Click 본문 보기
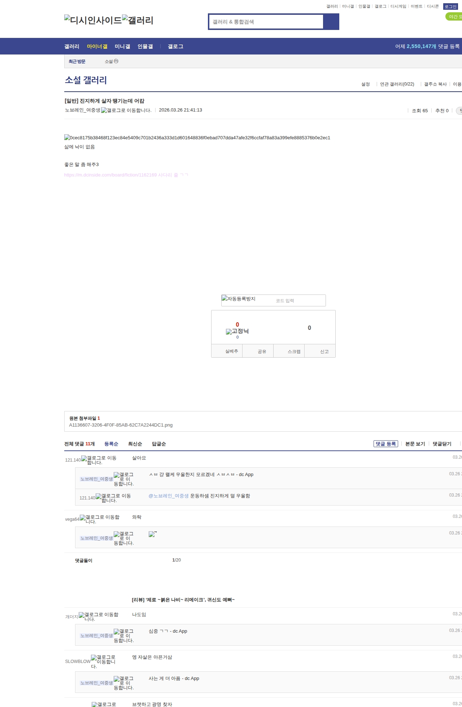This screenshot has width=462, height=707. [x=415, y=444]
